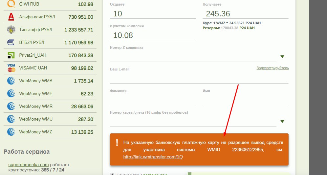This screenshot has width=327, height=175.
Task: Click the WebMoney WMR globe icon
Action: (x=11, y=106)
